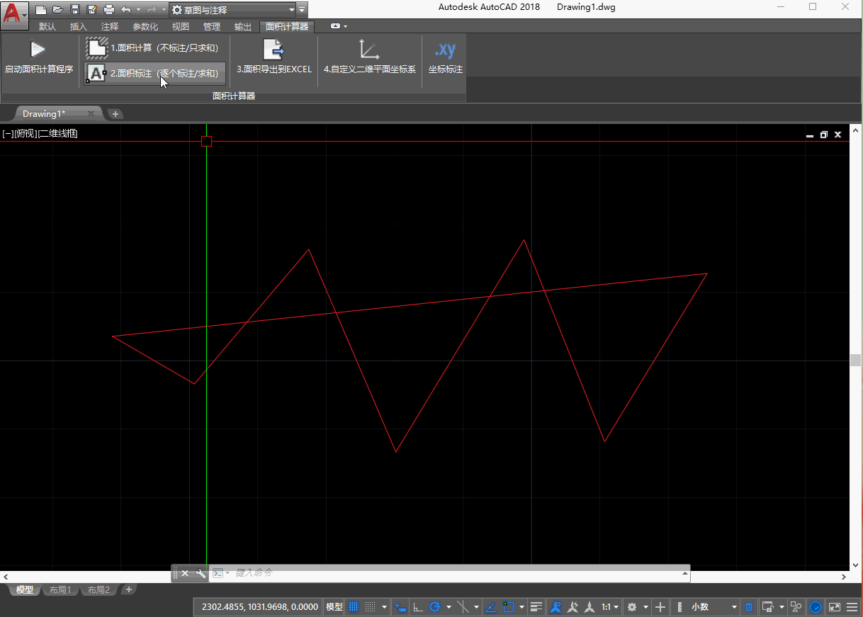Click the new drawing tab plus button

(115, 113)
